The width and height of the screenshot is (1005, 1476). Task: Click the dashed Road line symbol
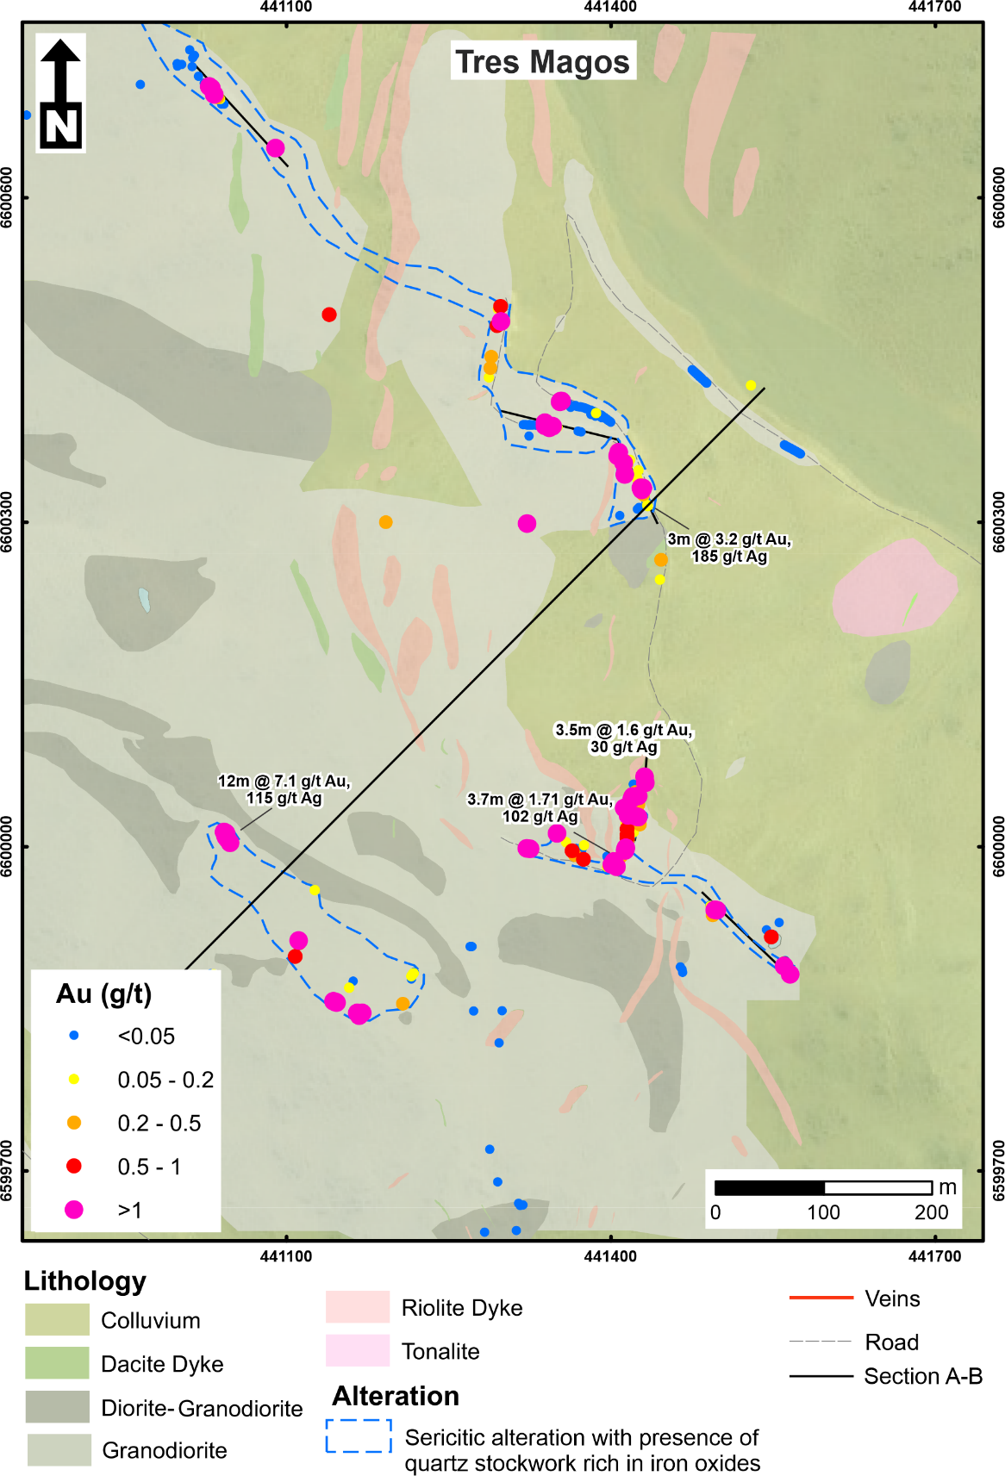pos(821,1342)
